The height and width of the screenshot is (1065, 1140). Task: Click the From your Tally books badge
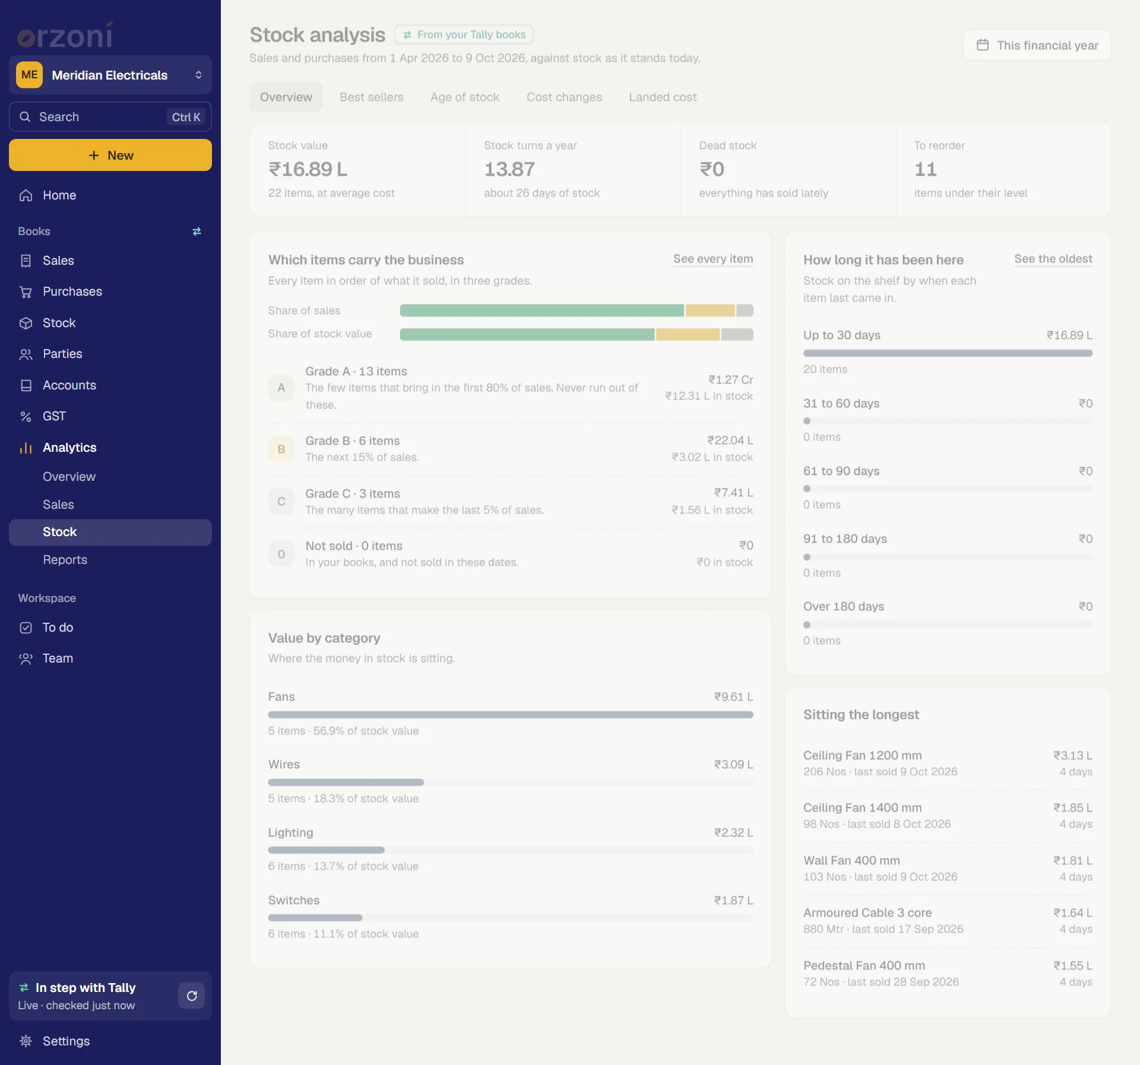pos(464,34)
